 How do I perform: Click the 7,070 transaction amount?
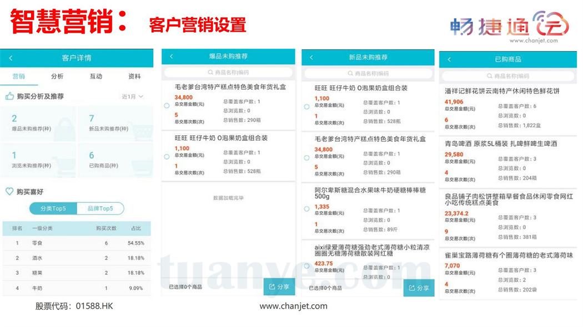point(452,266)
